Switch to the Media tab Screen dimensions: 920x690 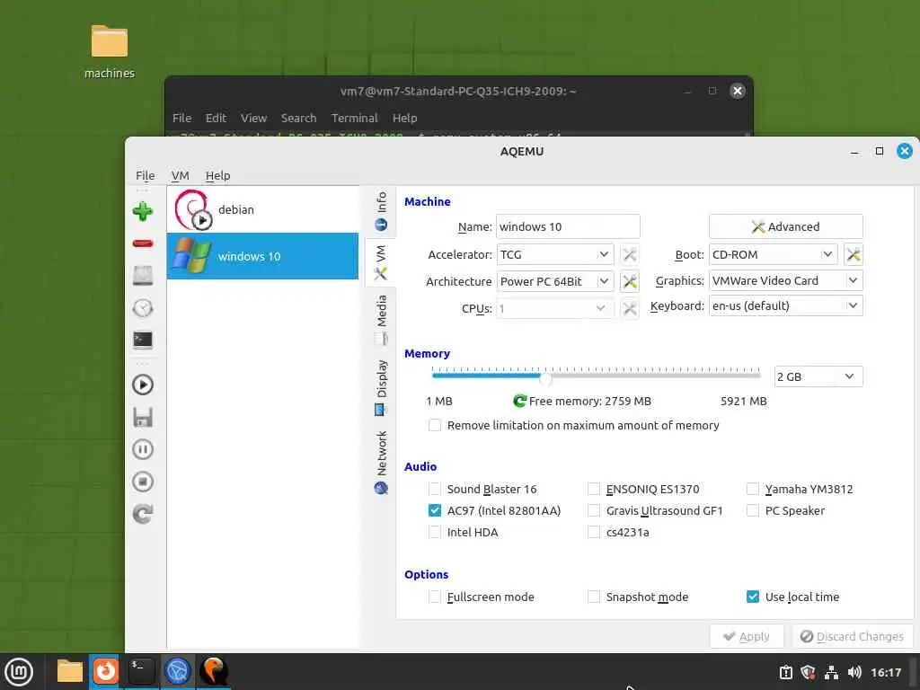381,320
